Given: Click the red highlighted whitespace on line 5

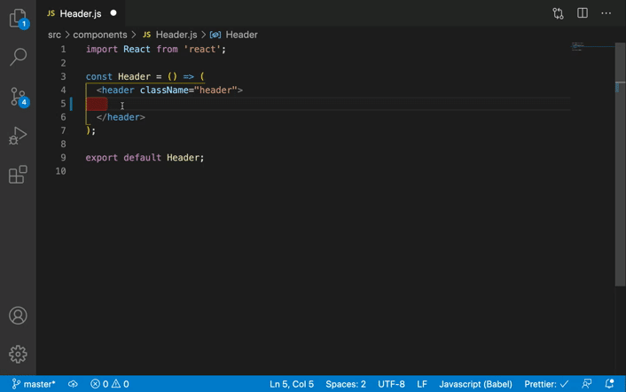Looking at the screenshot, I should click(97, 104).
